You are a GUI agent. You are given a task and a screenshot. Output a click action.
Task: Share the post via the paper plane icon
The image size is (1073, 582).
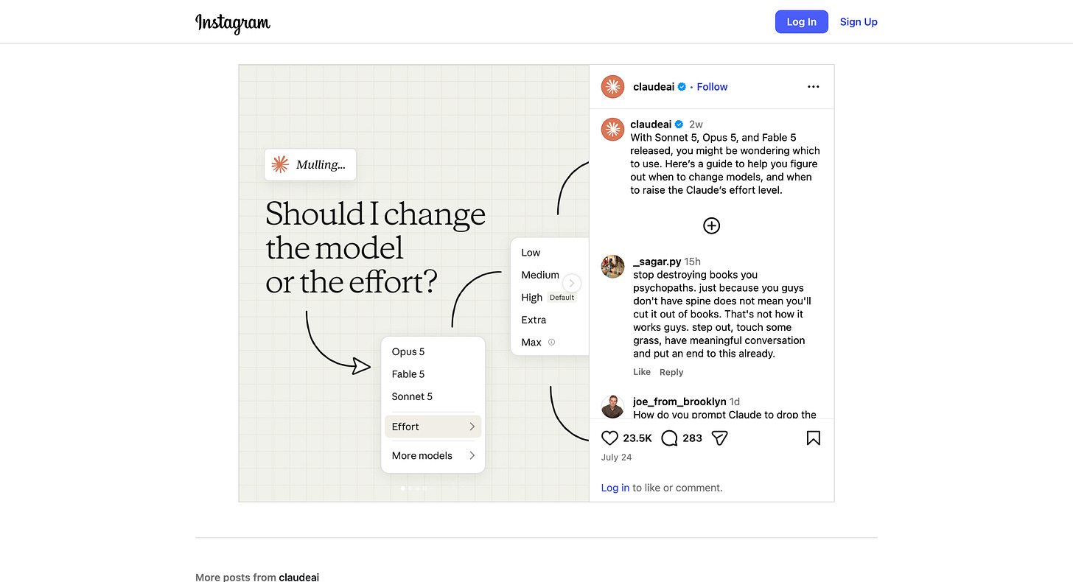[720, 438]
